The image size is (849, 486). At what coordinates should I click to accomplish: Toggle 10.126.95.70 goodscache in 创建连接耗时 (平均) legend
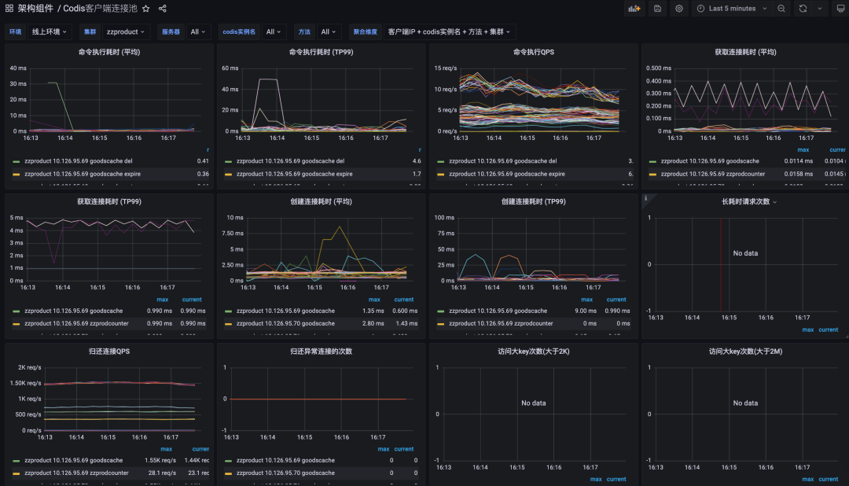click(x=285, y=323)
